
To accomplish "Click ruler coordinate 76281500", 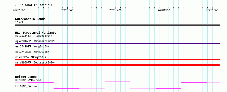I will click(164, 10).
